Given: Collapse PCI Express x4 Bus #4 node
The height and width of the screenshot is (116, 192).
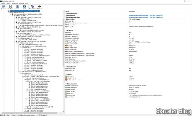Looking at the screenshot, I should click(16, 19).
